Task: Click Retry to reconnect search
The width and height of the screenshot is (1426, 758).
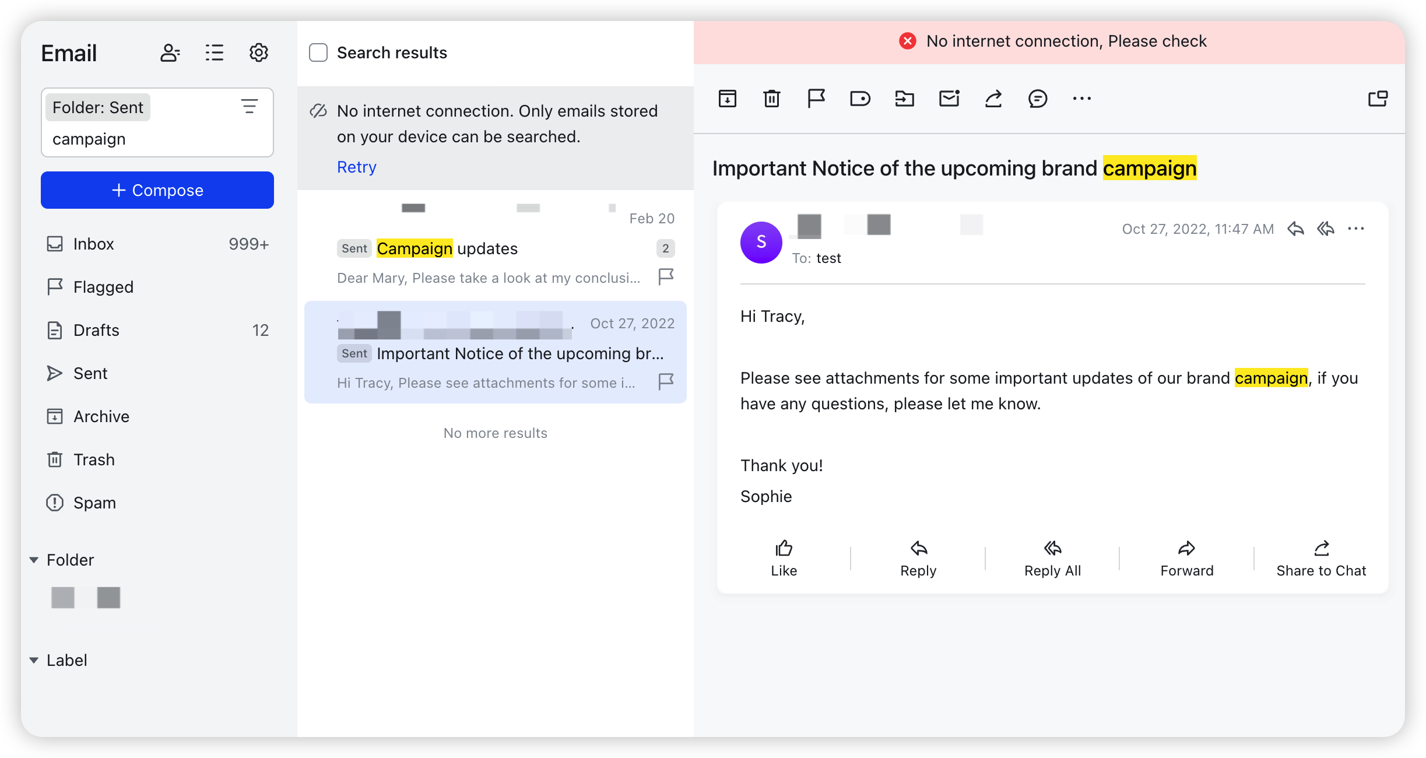Action: point(356,167)
